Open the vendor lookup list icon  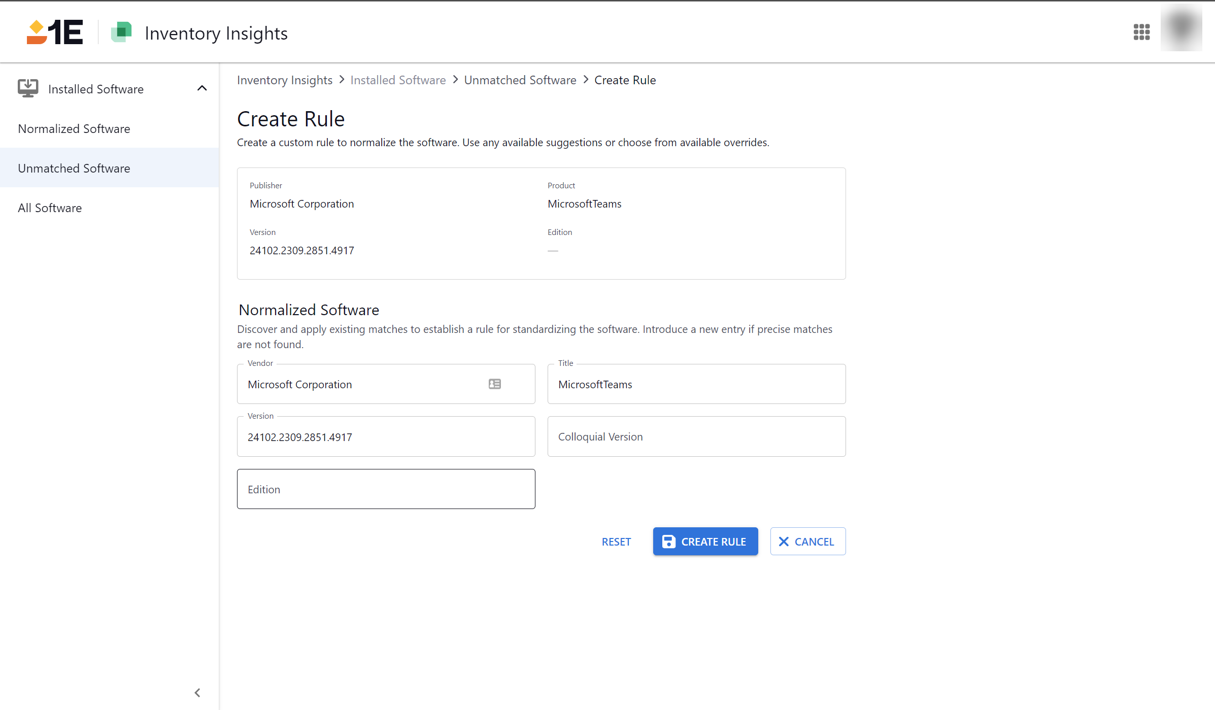pyautogui.click(x=495, y=384)
